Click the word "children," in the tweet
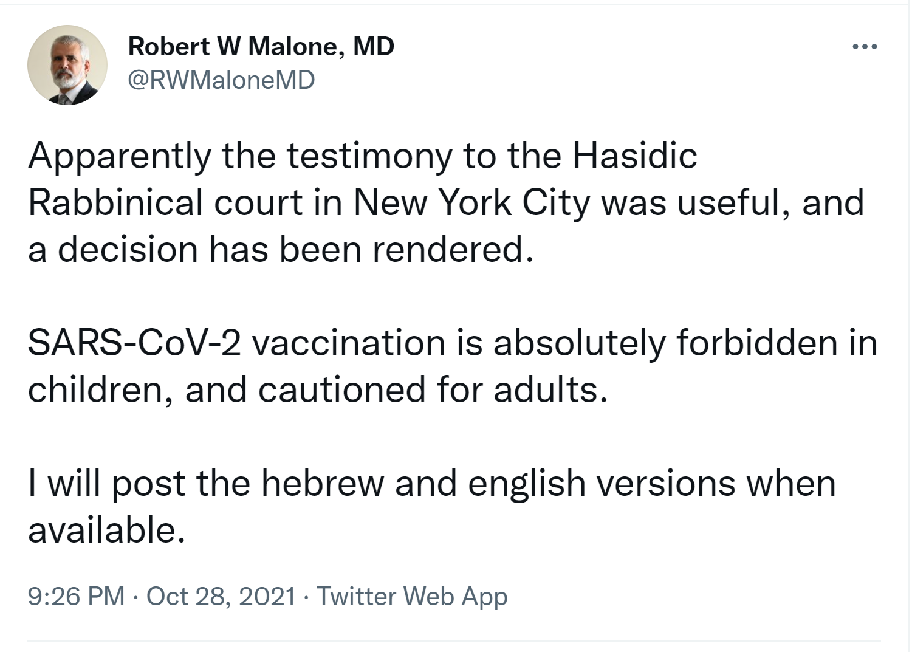This screenshot has width=912, height=652. [101, 389]
